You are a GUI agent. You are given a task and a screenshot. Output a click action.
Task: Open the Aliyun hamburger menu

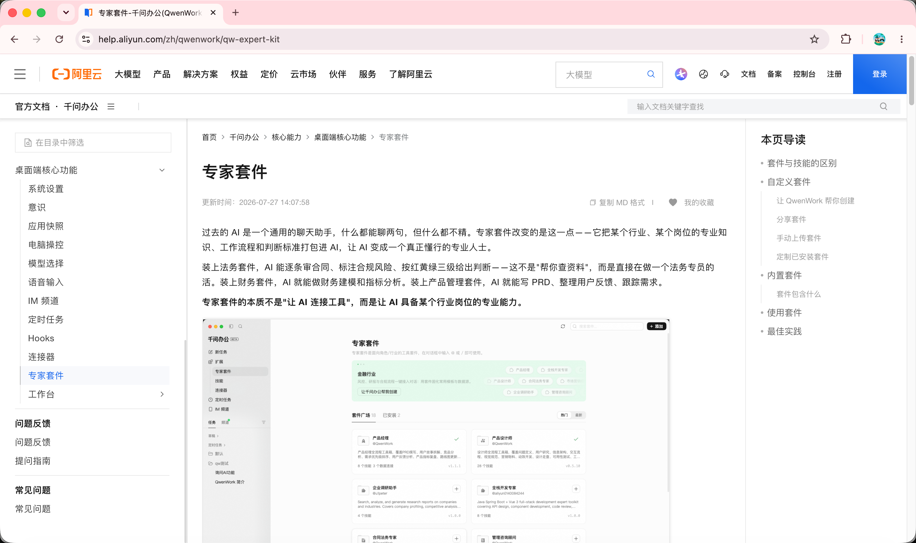(x=20, y=74)
